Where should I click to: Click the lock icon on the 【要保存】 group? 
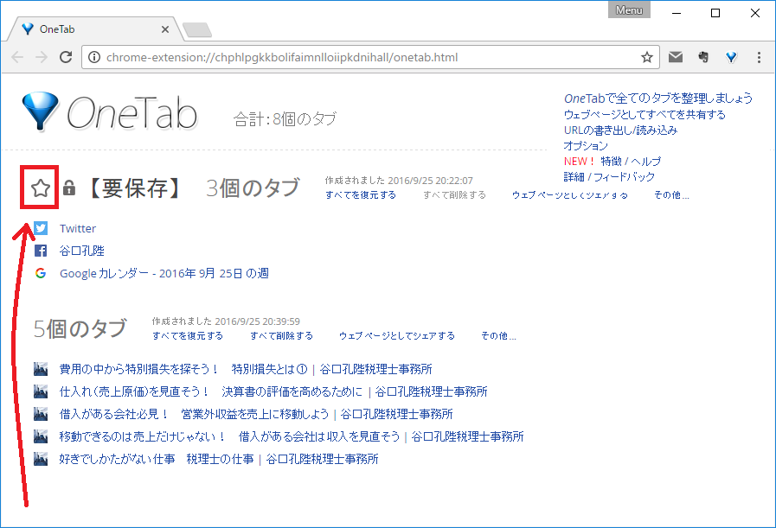[x=69, y=188]
